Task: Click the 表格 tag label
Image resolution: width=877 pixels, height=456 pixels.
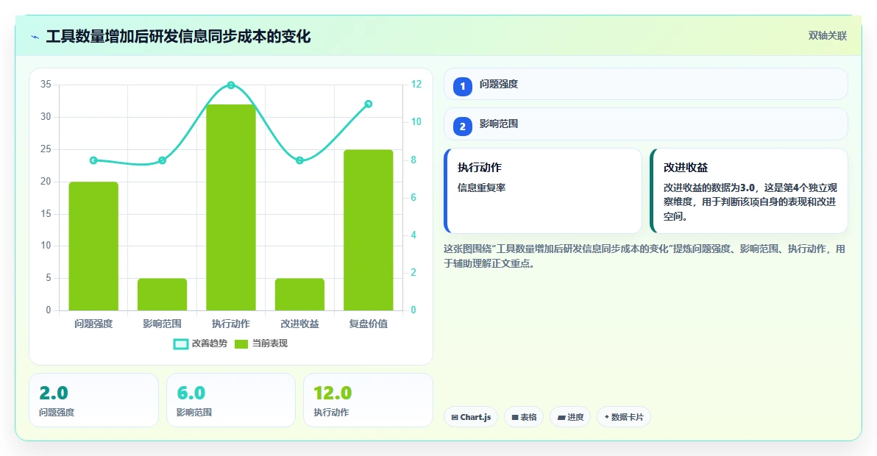Action: (x=528, y=418)
